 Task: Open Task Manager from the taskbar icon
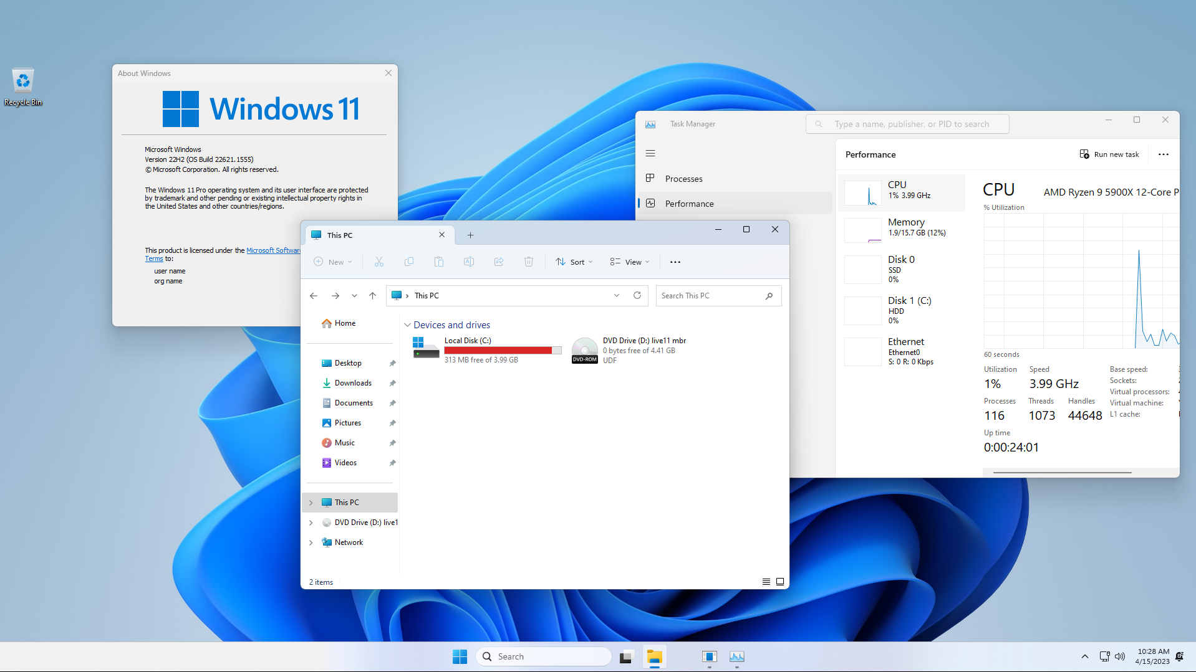pyautogui.click(x=736, y=656)
